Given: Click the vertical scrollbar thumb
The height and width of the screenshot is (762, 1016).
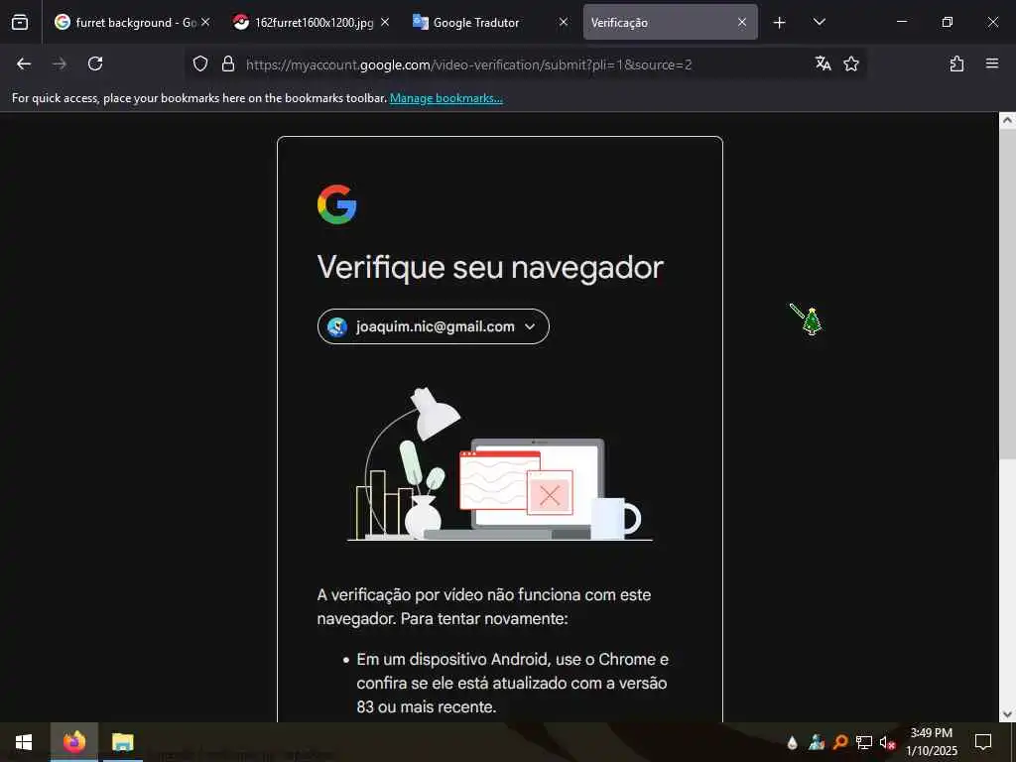Looking at the screenshot, I should click(x=1007, y=293).
